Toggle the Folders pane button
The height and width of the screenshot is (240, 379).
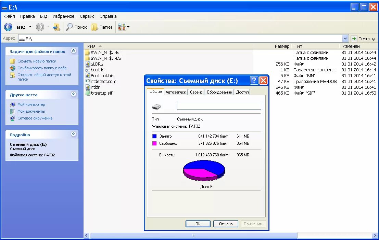101,27
